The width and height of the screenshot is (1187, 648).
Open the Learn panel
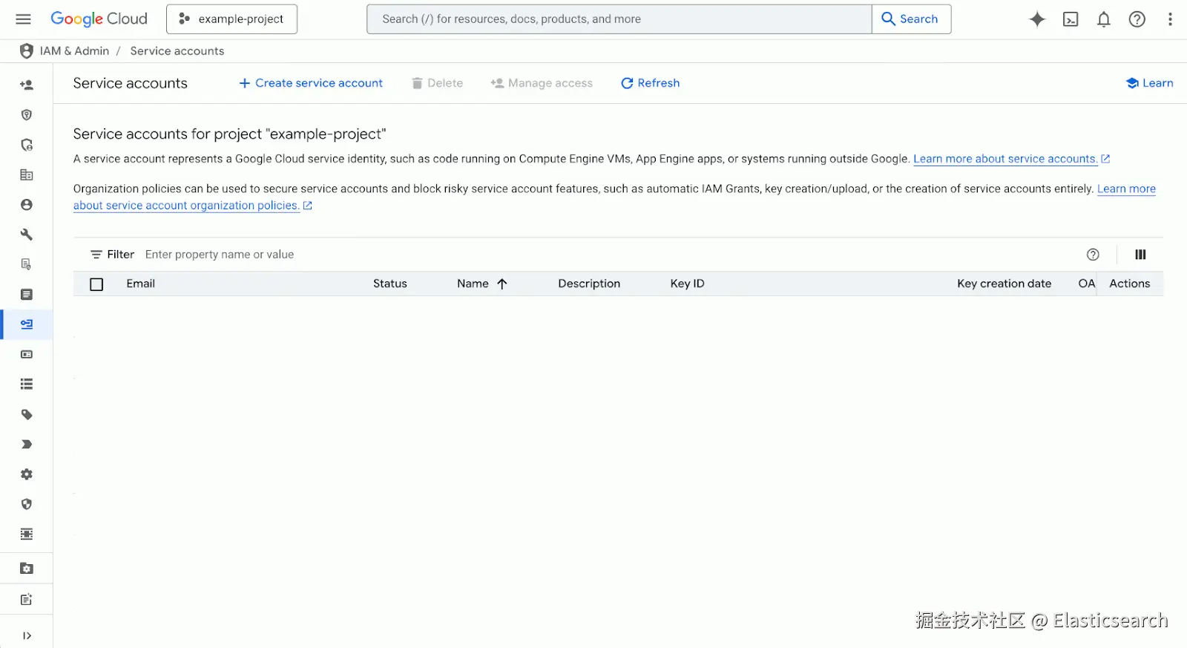click(1149, 83)
